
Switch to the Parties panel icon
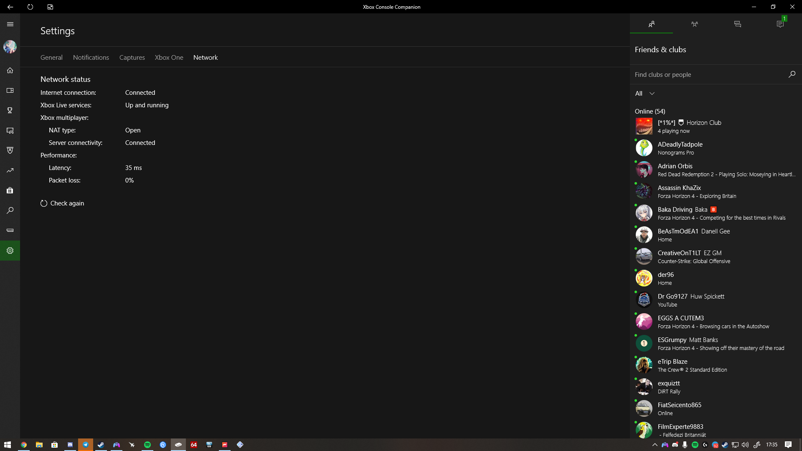694,24
